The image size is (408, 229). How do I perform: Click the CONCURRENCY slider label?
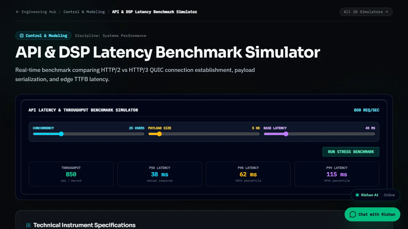tap(43, 128)
